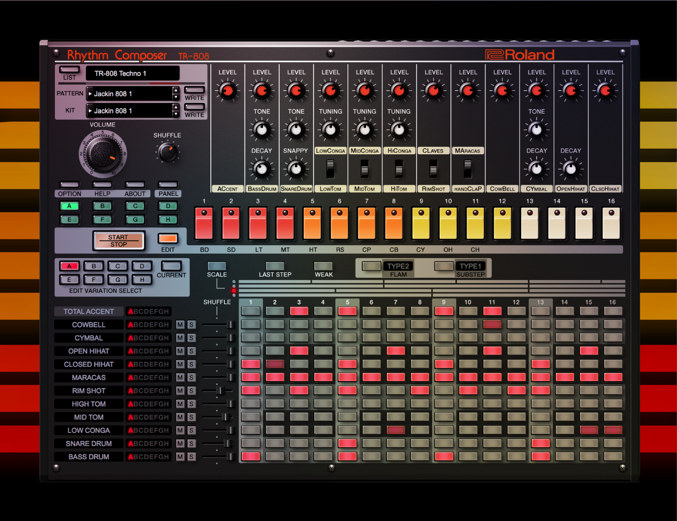Screen dimensions: 677x521
Task: Click the START/STOP button
Action: click(x=119, y=241)
